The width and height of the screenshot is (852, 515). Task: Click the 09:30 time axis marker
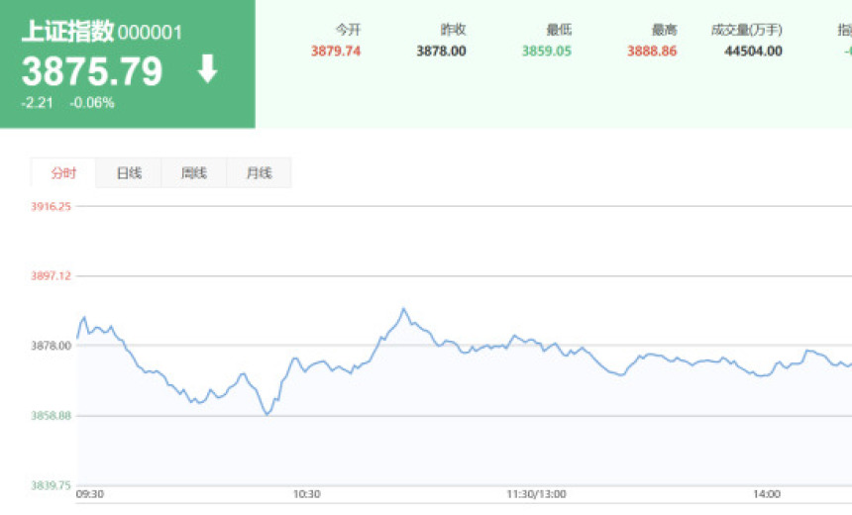[90, 494]
